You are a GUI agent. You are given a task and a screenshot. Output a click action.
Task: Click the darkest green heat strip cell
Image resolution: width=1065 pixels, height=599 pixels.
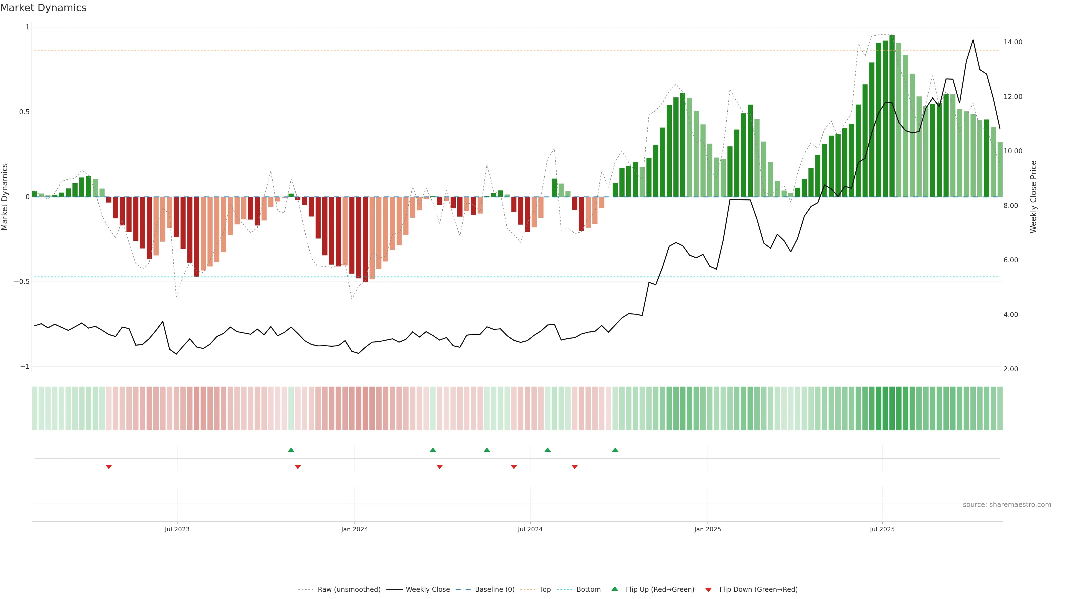point(892,408)
